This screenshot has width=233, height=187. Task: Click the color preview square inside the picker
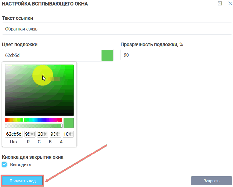[68, 123]
